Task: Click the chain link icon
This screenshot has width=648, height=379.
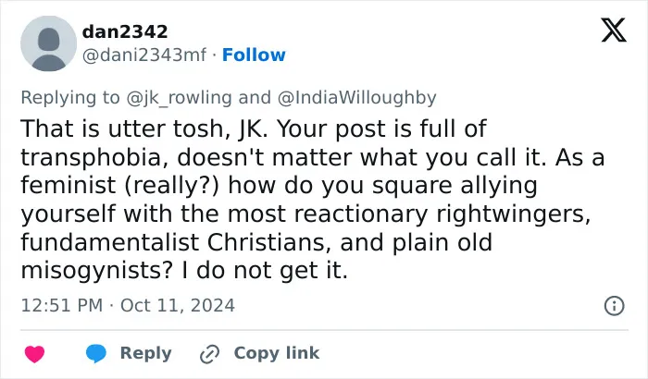Action: pyautogui.click(x=209, y=354)
